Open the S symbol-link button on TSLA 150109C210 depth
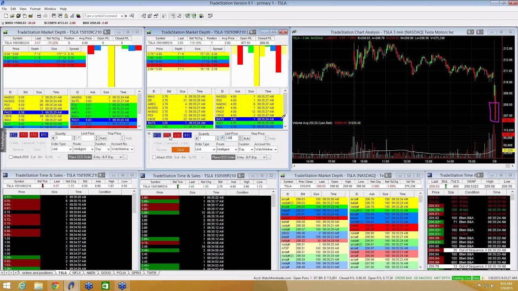Screen dimensions: 518x291 [x=106, y=32]
